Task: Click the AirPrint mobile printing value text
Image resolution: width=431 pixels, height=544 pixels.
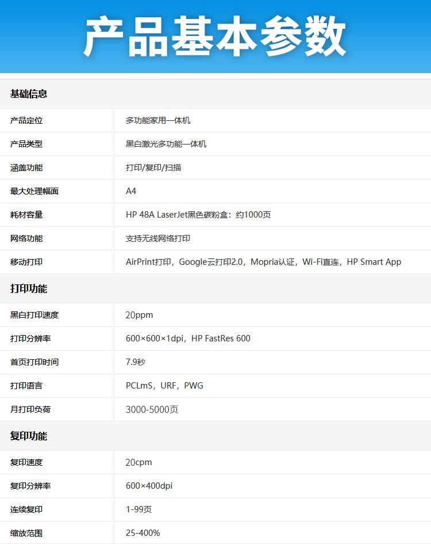Action: click(263, 262)
